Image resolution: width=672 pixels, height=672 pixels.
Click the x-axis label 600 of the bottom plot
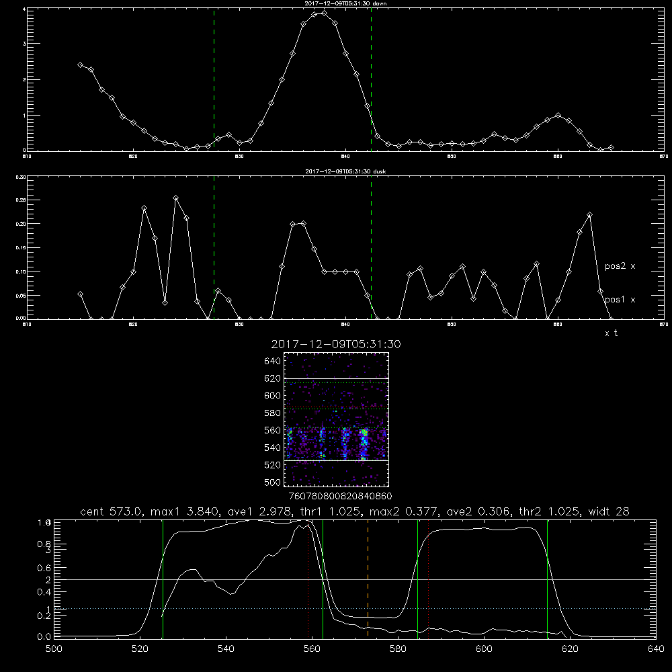[x=484, y=649]
